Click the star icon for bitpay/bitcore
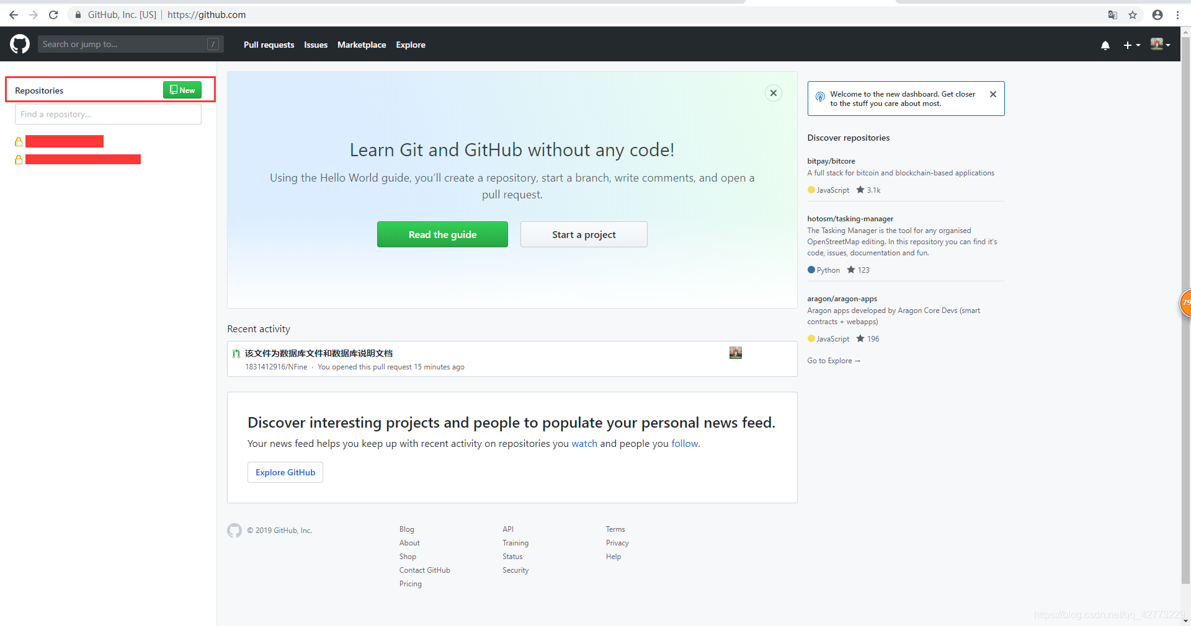The width and height of the screenshot is (1191, 626). [x=860, y=190]
